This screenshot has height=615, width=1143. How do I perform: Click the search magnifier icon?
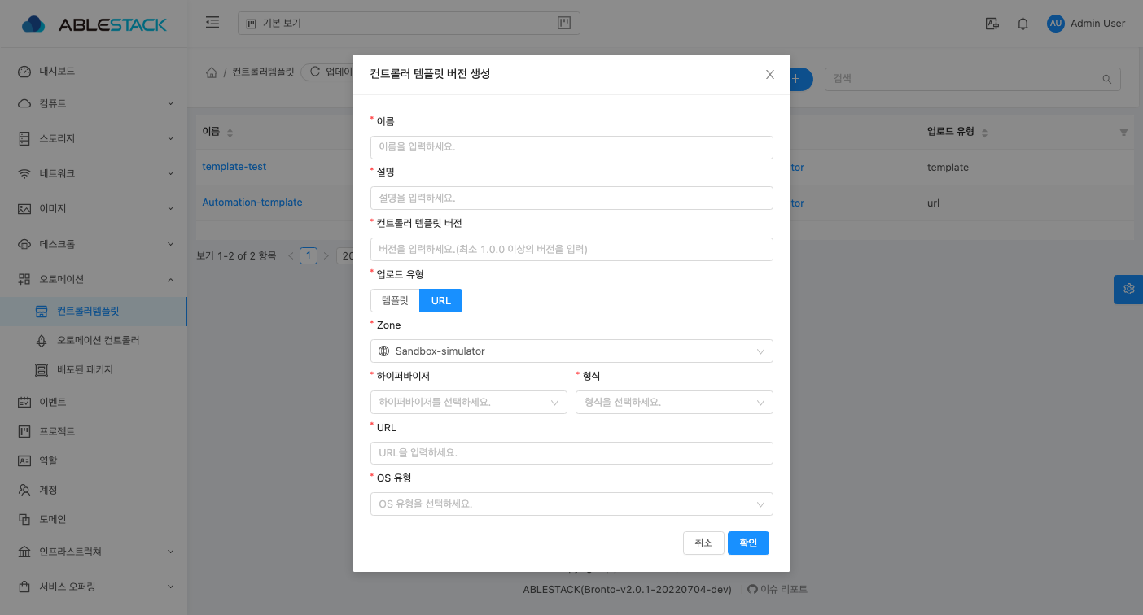pyautogui.click(x=1107, y=79)
